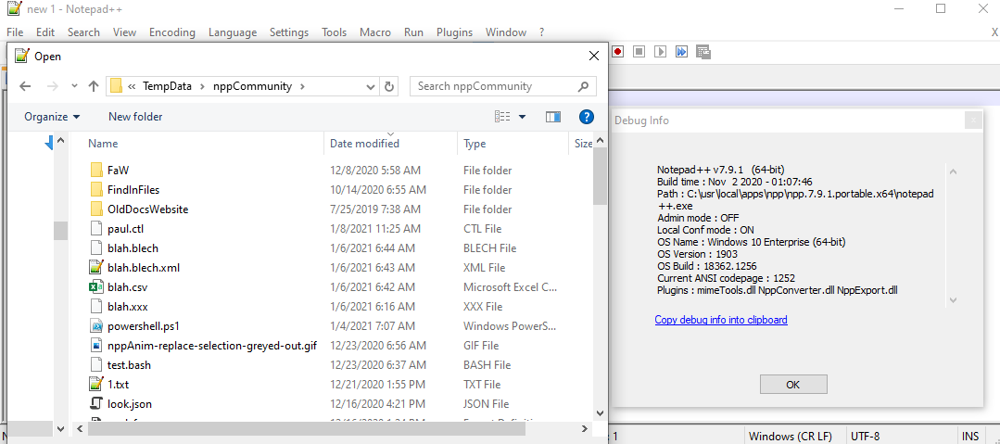Open the File menu
Image resolution: width=1000 pixels, height=444 pixels.
[15, 32]
